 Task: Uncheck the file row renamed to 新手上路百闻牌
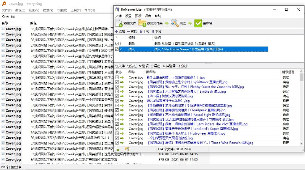click(117, 77)
